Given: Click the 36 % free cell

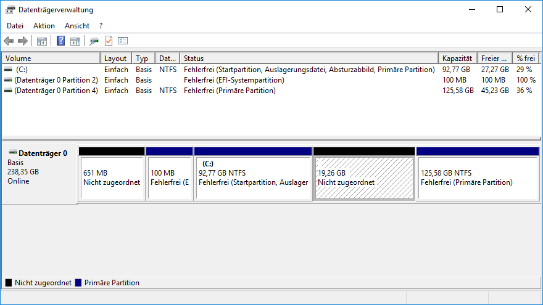Looking at the screenshot, I should pos(524,90).
